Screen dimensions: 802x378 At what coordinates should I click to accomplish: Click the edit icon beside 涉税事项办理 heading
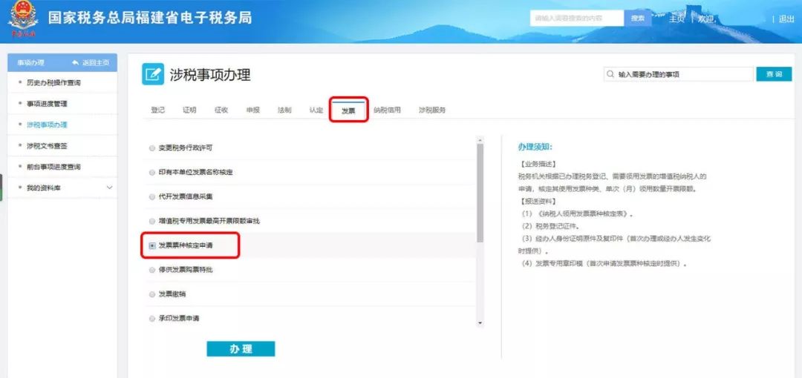(x=153, y=74)
